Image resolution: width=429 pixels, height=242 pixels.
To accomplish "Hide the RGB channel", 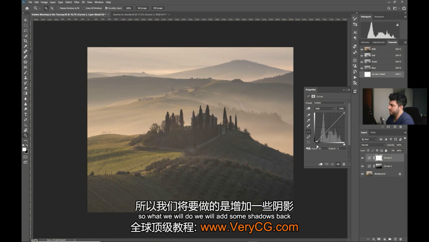I will [362, 49].
